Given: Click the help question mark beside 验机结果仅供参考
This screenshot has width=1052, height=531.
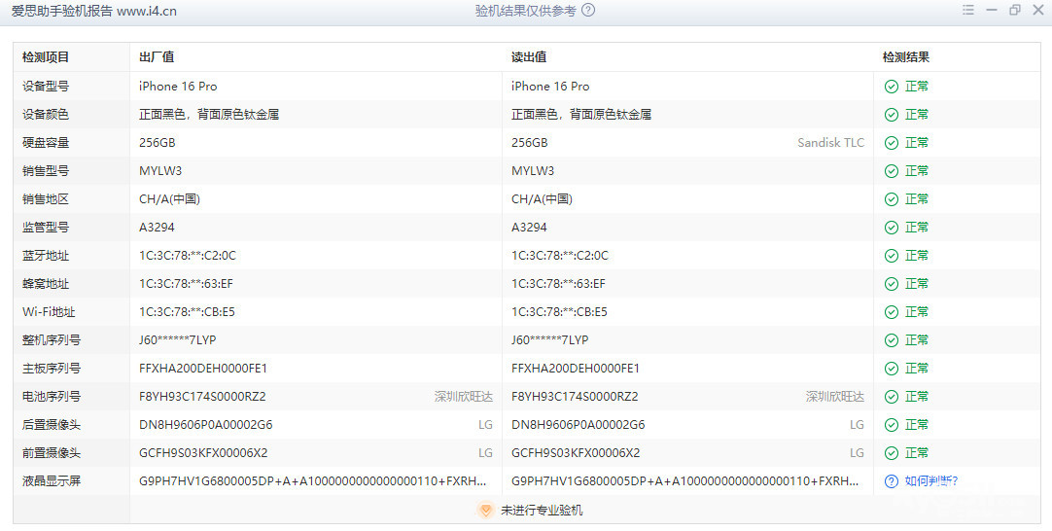Looking at the screenshot, I should pyautogui.click(x=588, y=11).
